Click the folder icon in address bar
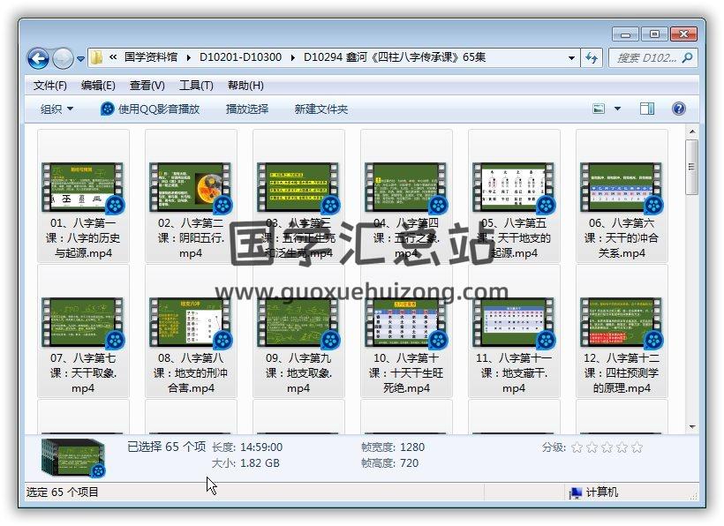The width and height of the screenshot is (724, 526). pyautogui.click(x=96, y=57)
